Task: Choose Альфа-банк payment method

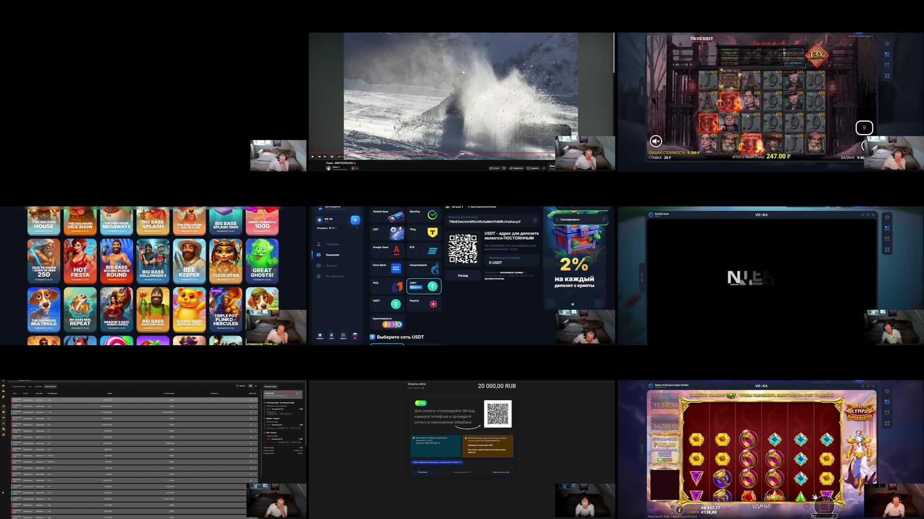Action: tap(387, 251)
